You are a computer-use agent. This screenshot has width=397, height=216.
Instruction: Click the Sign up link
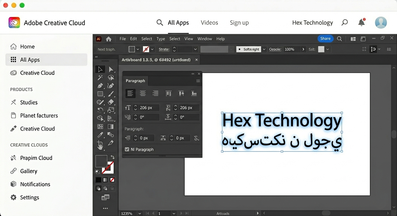pos(239,22)
